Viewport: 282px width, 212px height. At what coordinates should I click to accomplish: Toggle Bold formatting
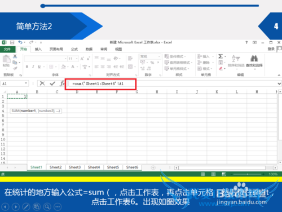(x=27, y=67)
